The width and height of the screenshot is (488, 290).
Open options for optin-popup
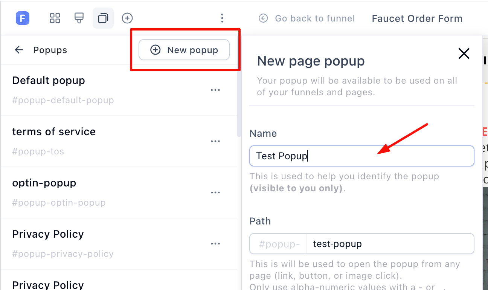215,192
